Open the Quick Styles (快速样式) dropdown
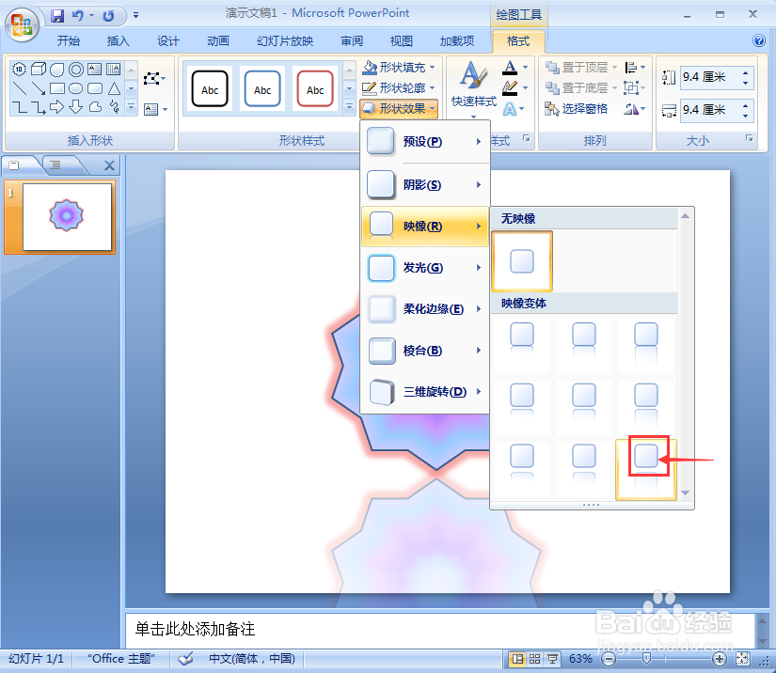Image resolution: width=776 pixels, height=673 pixels. 474,90
